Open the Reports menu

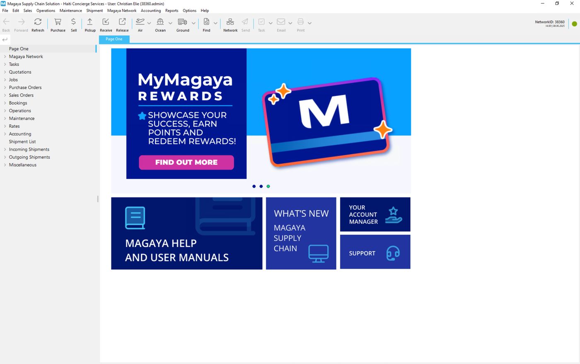[x=172, y=11]
